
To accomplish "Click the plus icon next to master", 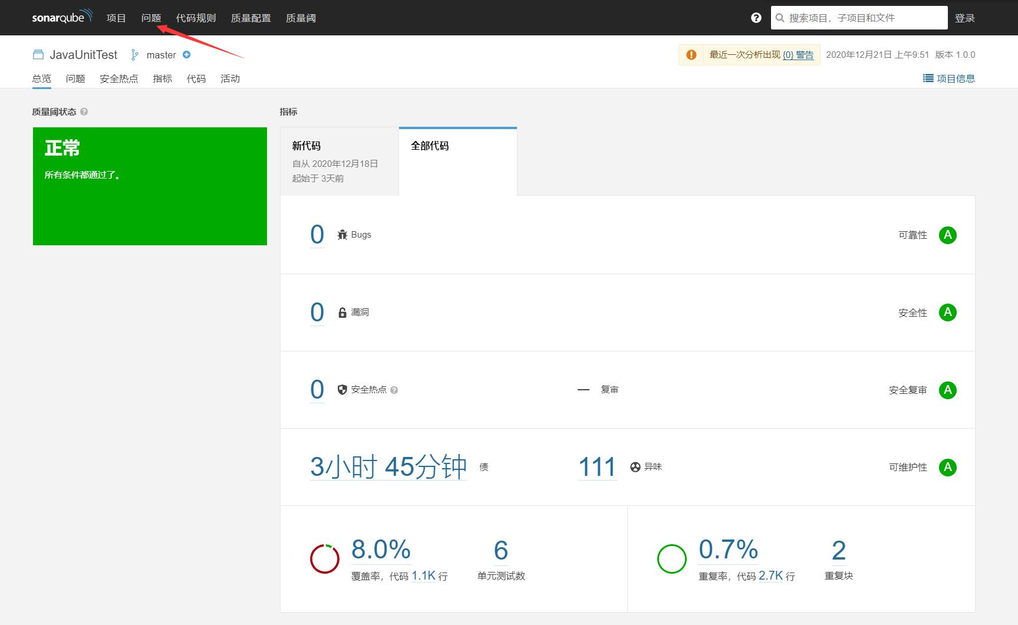I will point(187,55).
